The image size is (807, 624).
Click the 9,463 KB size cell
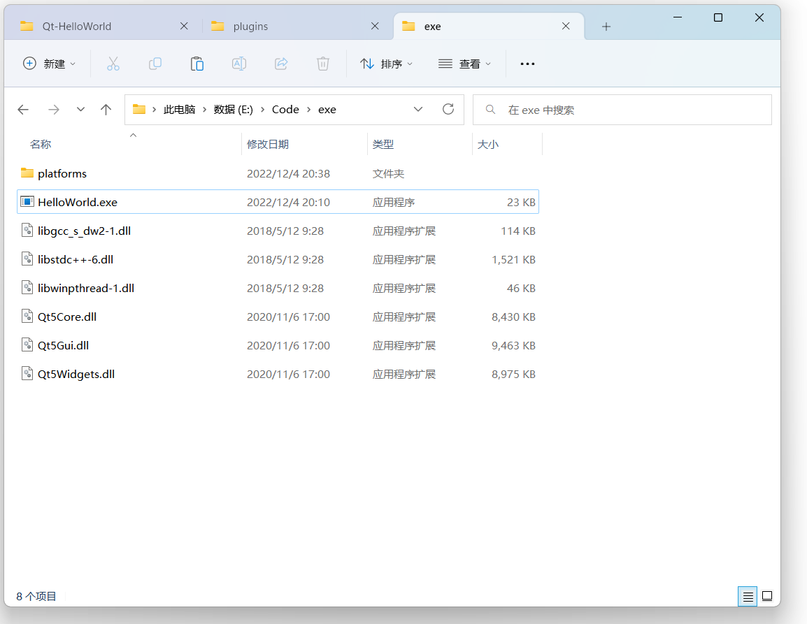[513, 346]
